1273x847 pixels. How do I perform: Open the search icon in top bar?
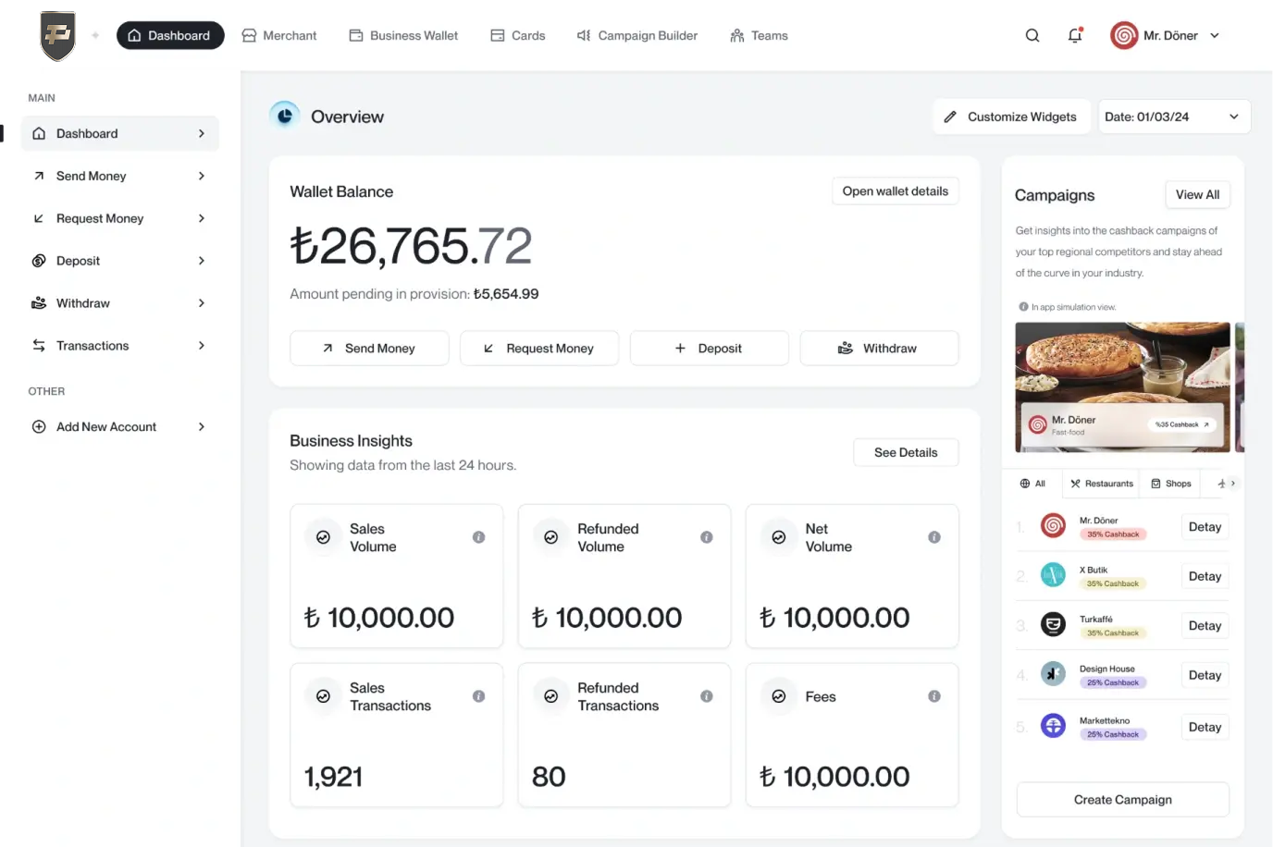click(1032, 35)
